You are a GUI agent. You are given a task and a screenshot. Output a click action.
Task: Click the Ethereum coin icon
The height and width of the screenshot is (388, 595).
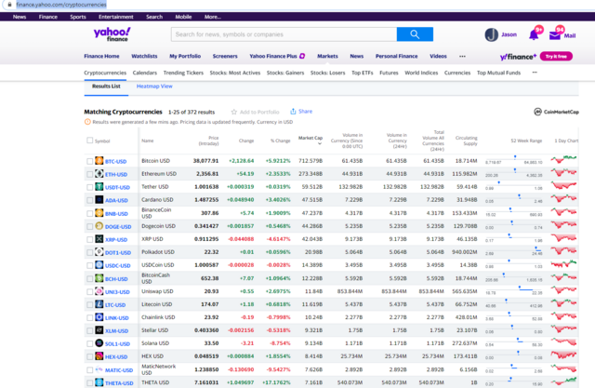click(x=99, y=174)
